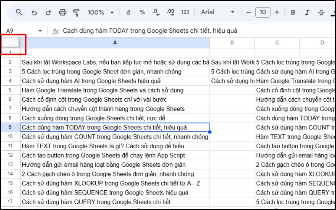Image resolution: width=336 pixels, height=210 pixels.
Task: Expand the name box dropdown arrow
Action: pyautogui.click(x=40, y=31)
